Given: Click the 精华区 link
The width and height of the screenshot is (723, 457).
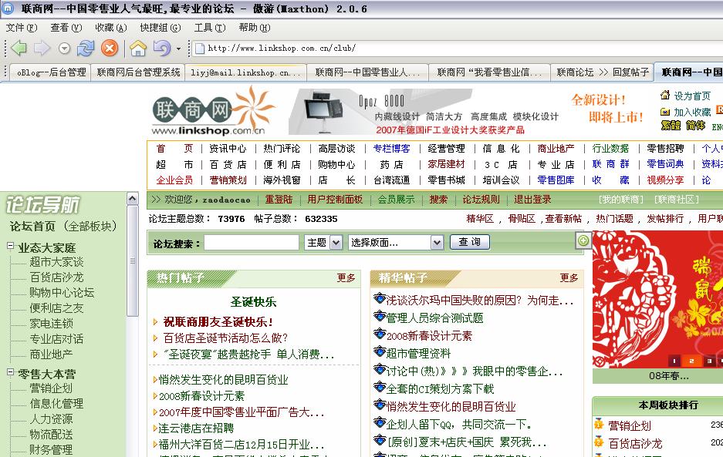Looking at the screenshot, I should click(x=480, y=218).
